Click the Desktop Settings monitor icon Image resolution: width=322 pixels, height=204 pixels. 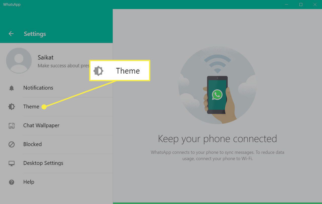click(12, 163)
